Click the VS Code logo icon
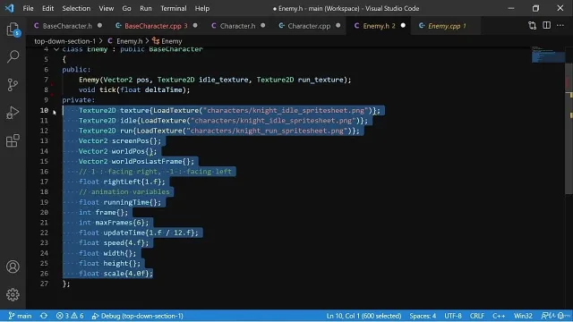This screenshot has height=322, width=573. [10, 8]
